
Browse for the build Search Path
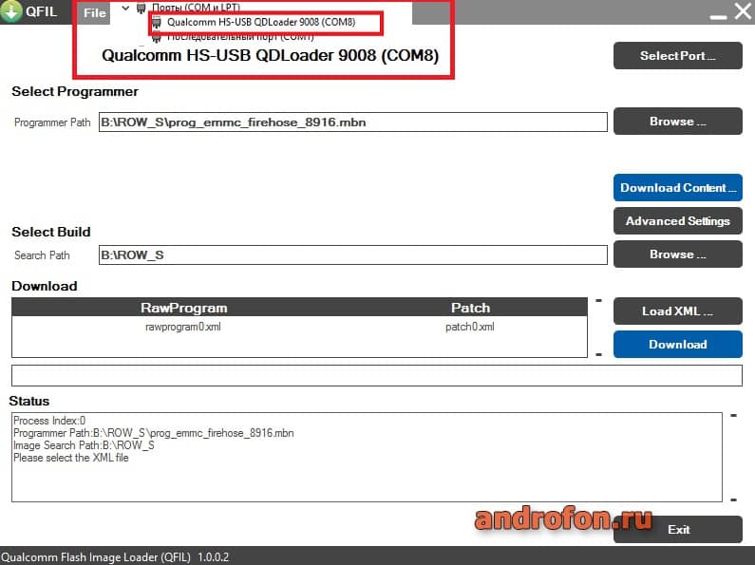(677, 254)
